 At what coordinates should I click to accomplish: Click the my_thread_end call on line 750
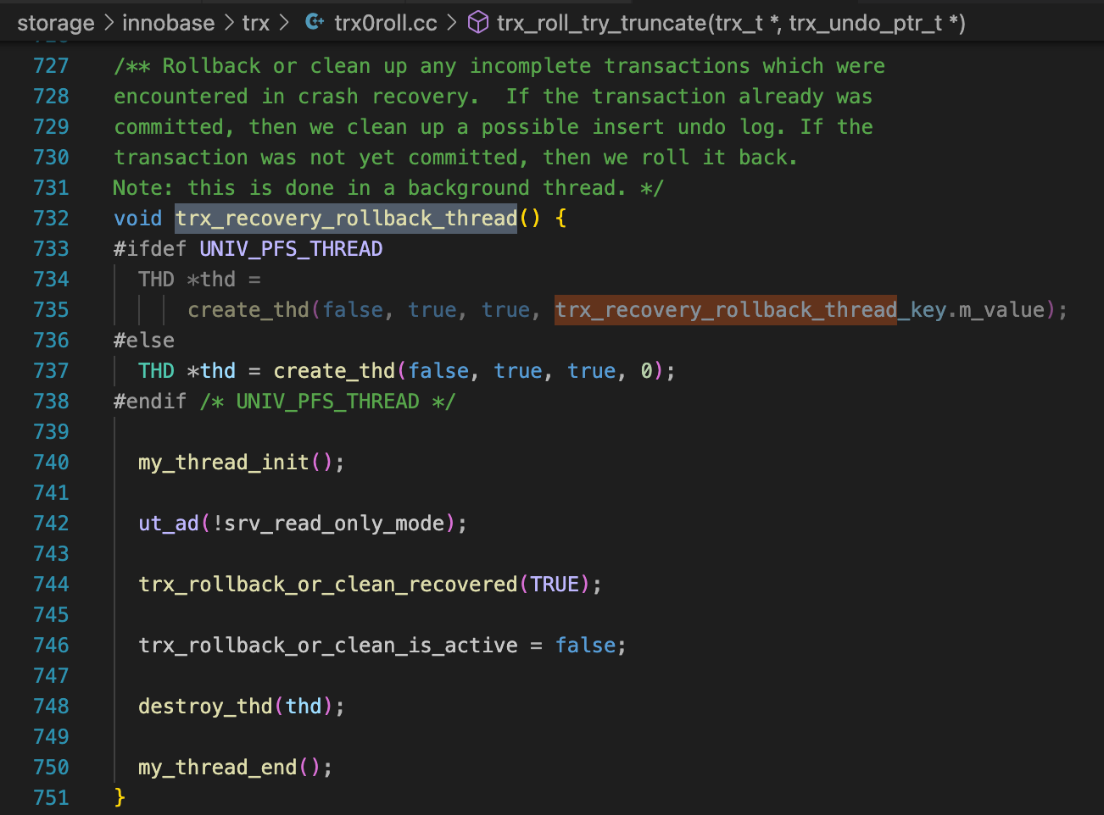point(218,768)
